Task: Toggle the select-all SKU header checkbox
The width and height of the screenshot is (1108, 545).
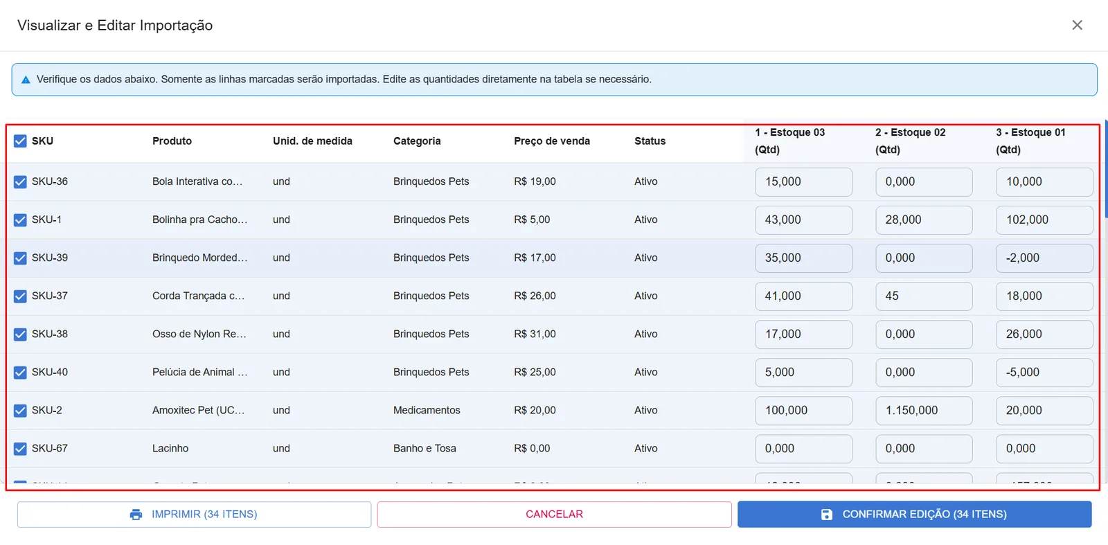Action: pyautogui.click(x=20, y=141)
